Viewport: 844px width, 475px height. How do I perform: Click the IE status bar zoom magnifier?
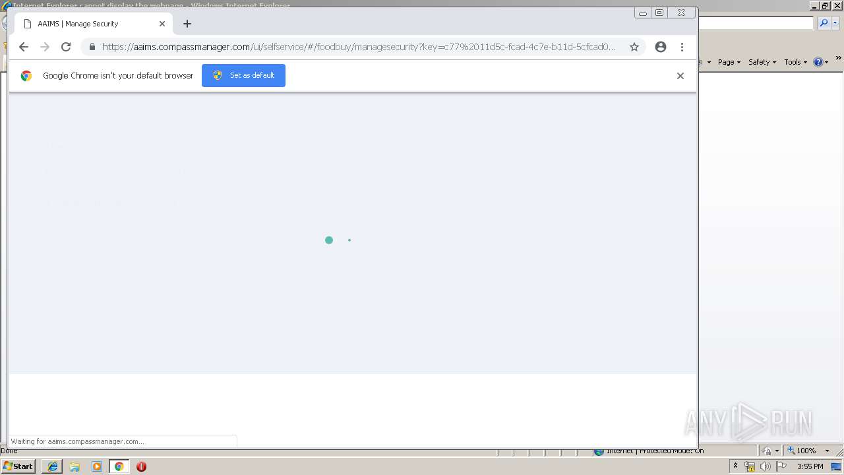coord(791,451)
